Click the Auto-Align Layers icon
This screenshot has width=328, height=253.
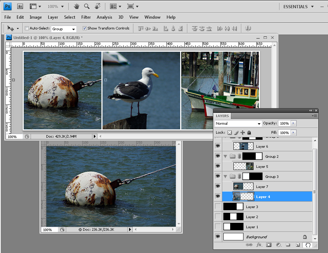click(248, 28)
